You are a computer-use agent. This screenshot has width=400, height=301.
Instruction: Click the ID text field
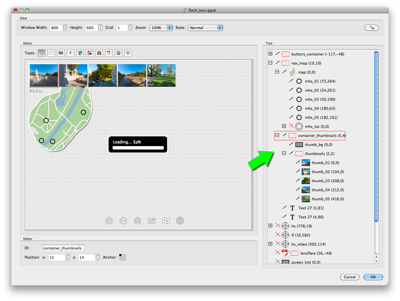pyautogui.click(x=63, y=248)
